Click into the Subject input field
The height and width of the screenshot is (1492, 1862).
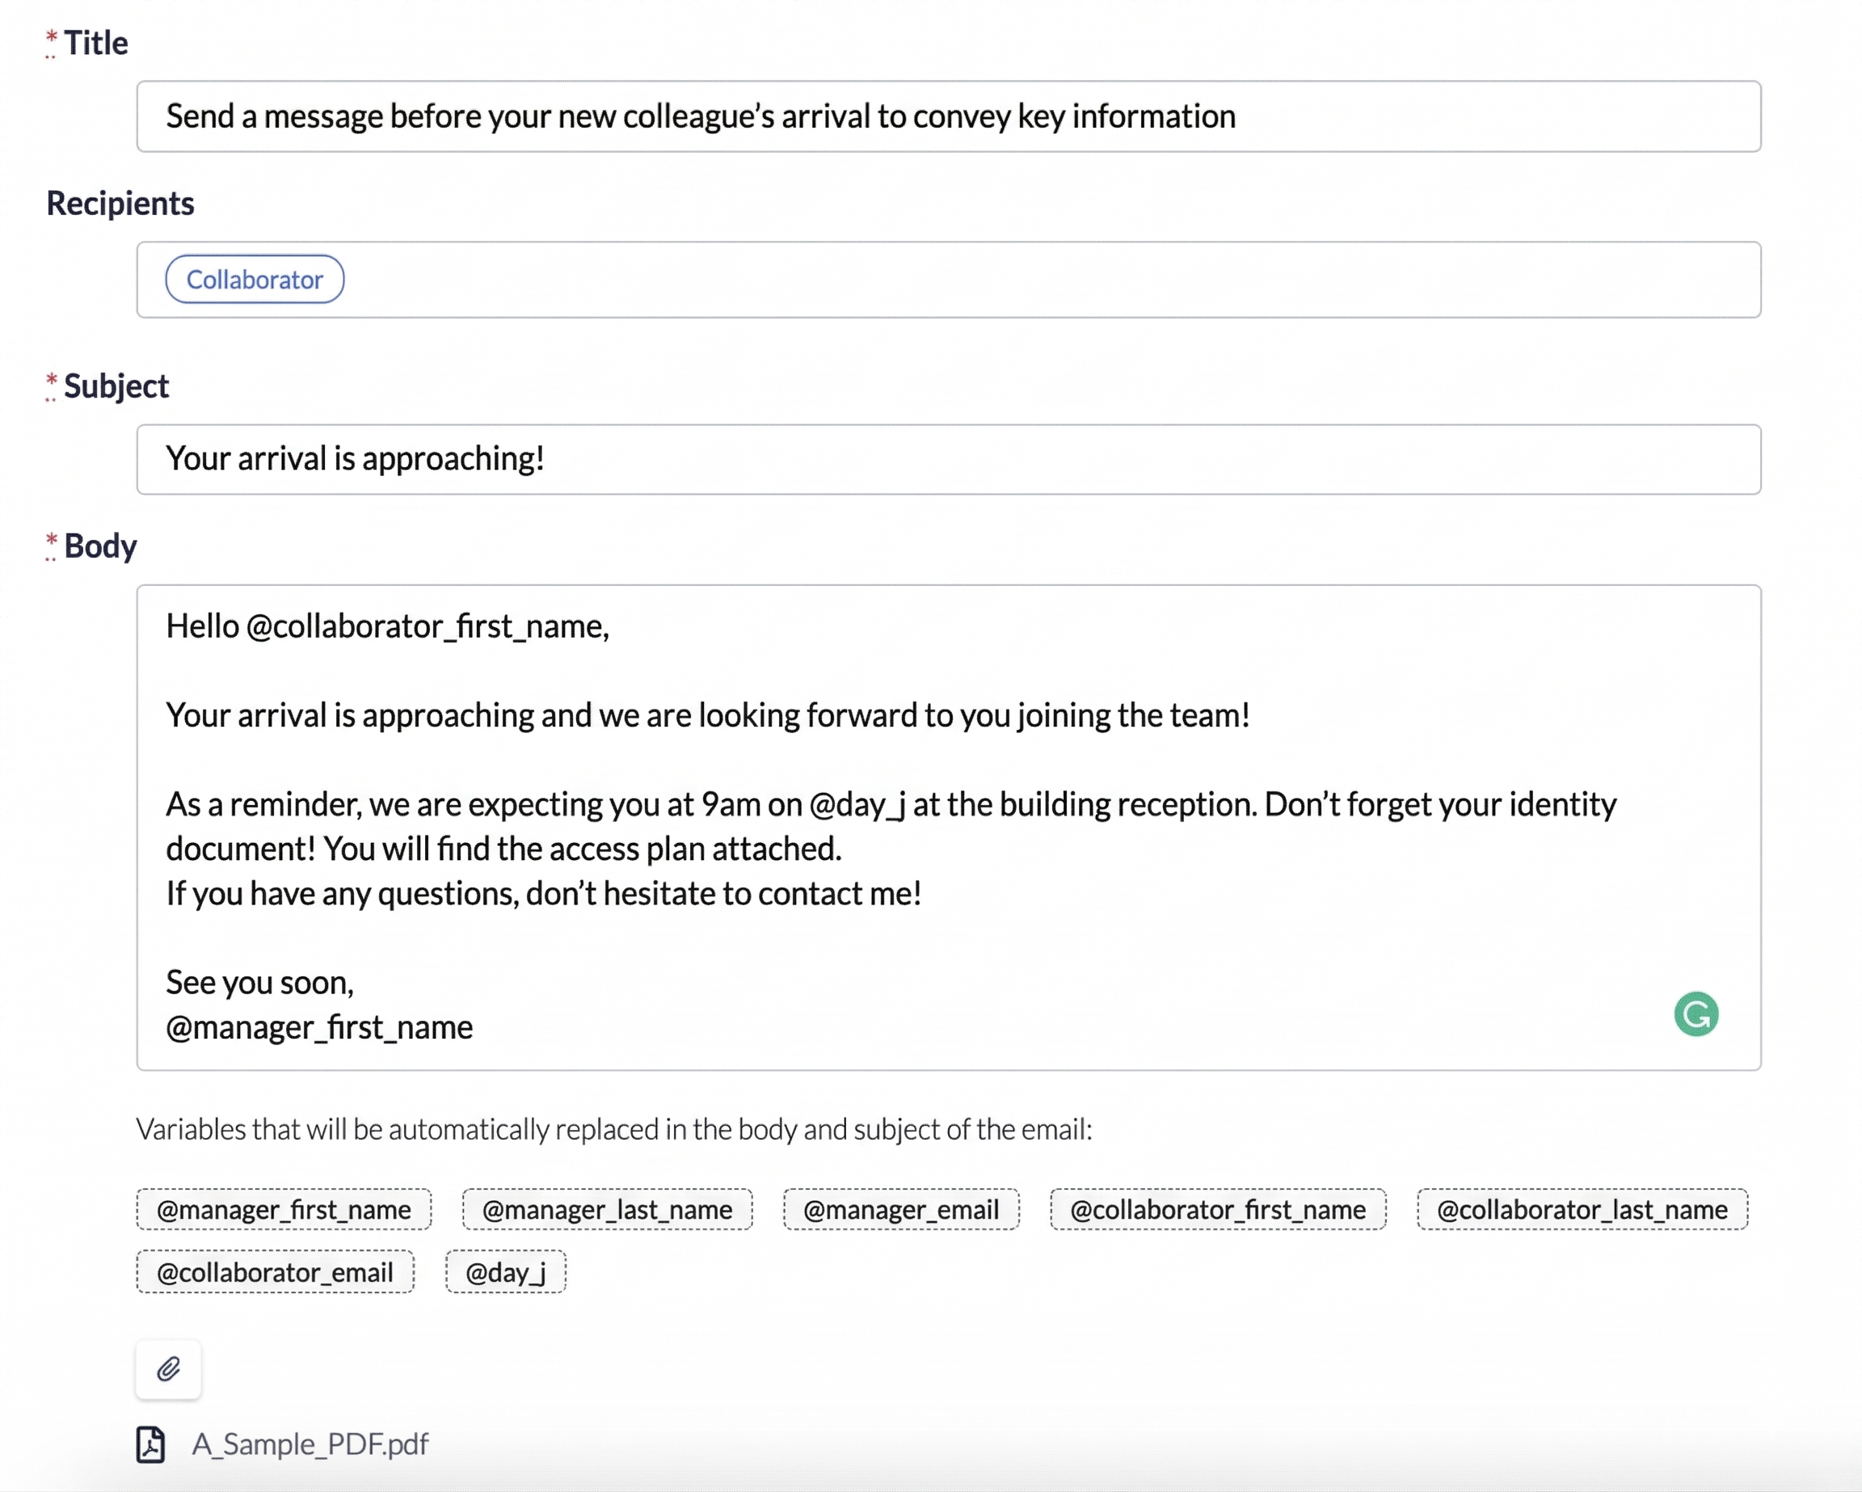pyautogui.click(x=948, y=459)
